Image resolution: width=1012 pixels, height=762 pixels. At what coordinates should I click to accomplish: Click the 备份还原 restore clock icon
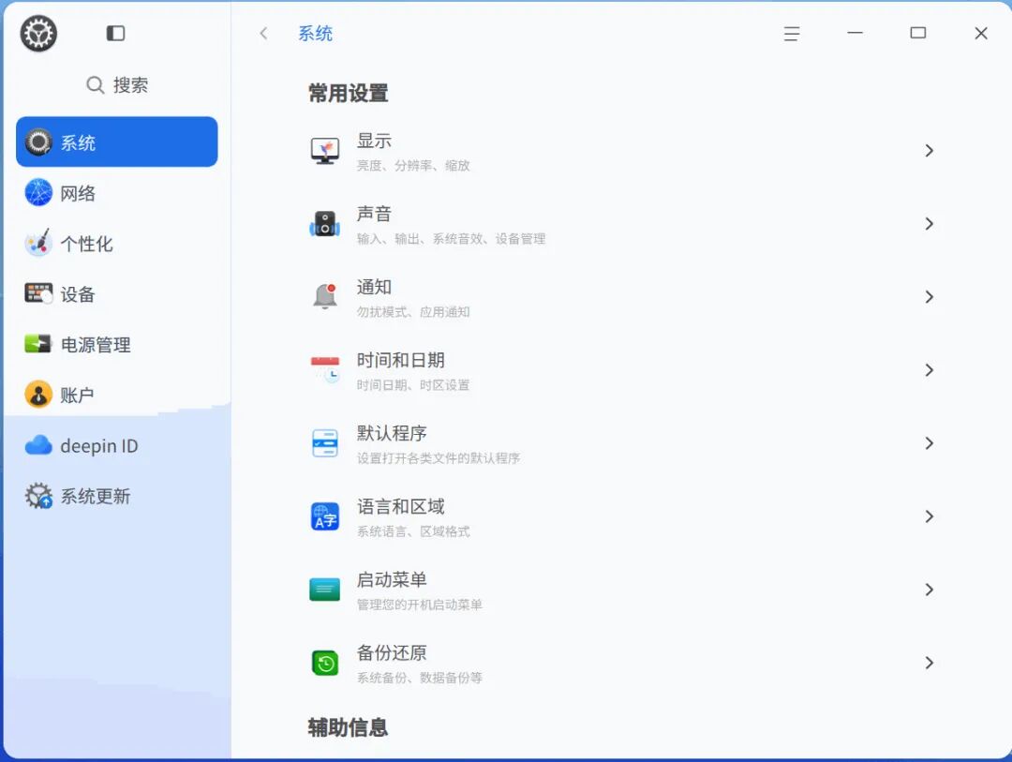tap(325, 663)
